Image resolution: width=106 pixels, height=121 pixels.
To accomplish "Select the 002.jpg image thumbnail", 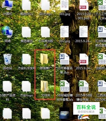I will point(64,32).
